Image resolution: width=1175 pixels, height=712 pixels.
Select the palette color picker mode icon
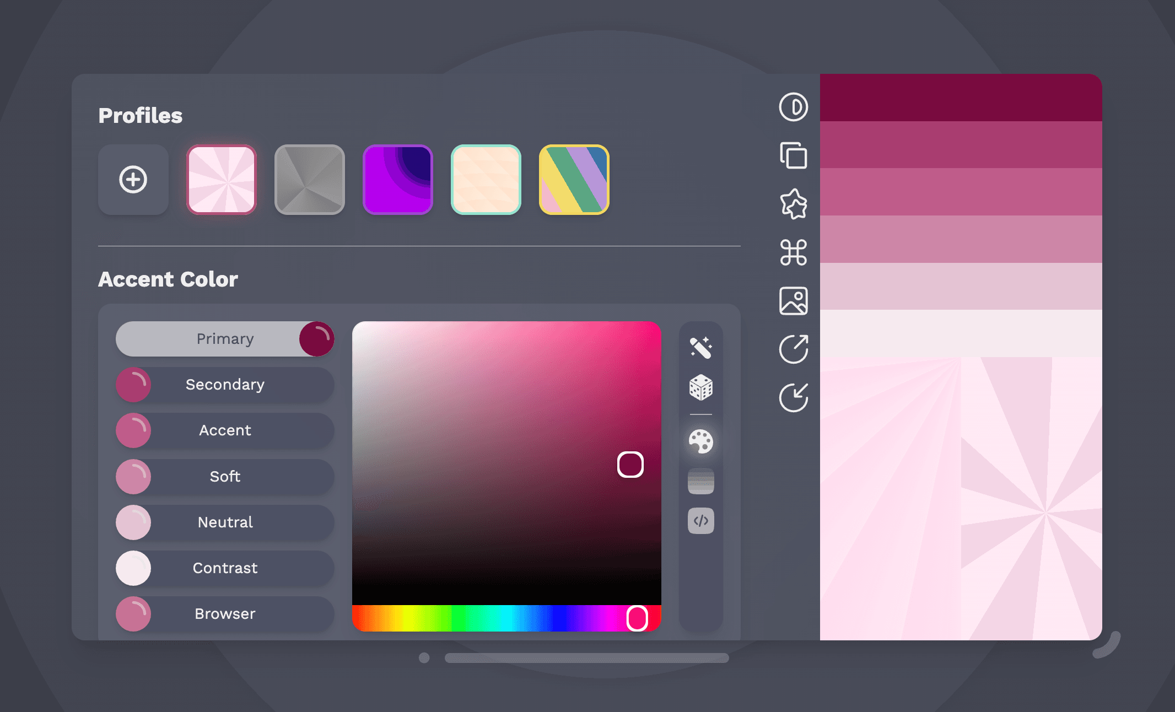(700, 441)
